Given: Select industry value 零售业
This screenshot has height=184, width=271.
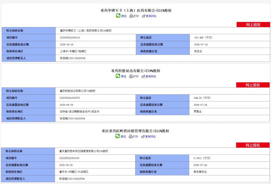Looking at the screenshot, I should coord(198,111).
